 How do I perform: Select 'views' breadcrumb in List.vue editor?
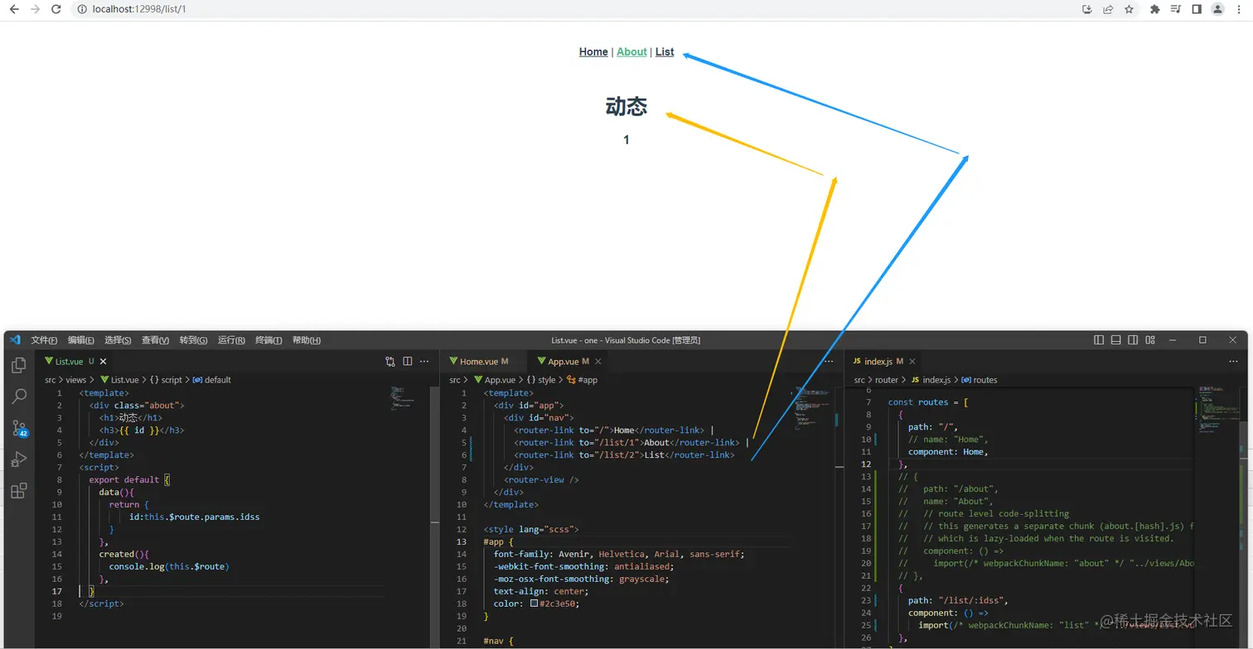(76, 380)
